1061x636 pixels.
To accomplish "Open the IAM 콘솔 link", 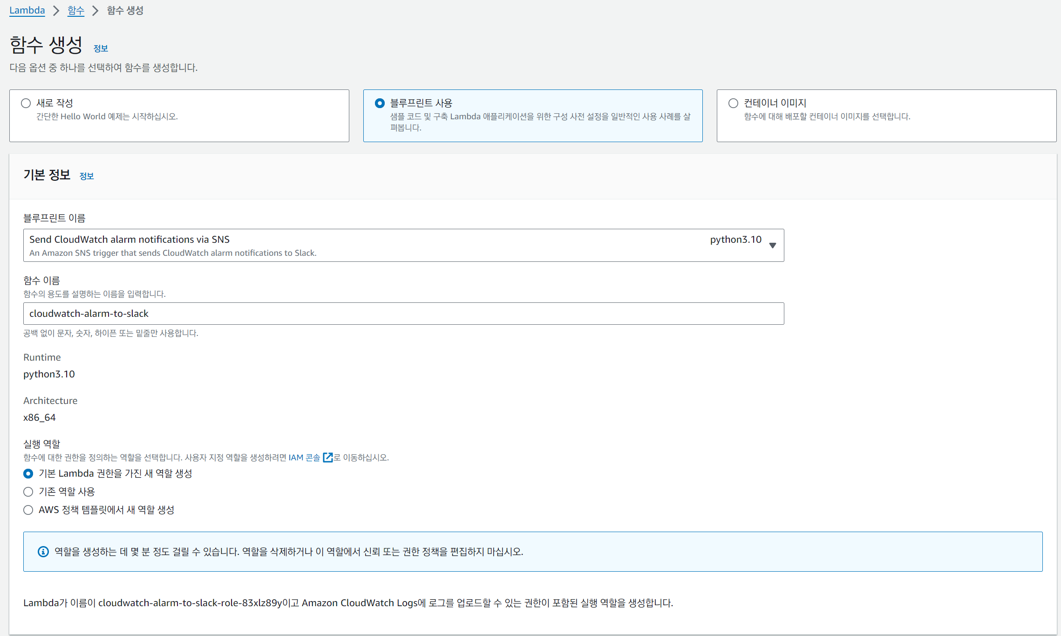I will coord(304,458).
